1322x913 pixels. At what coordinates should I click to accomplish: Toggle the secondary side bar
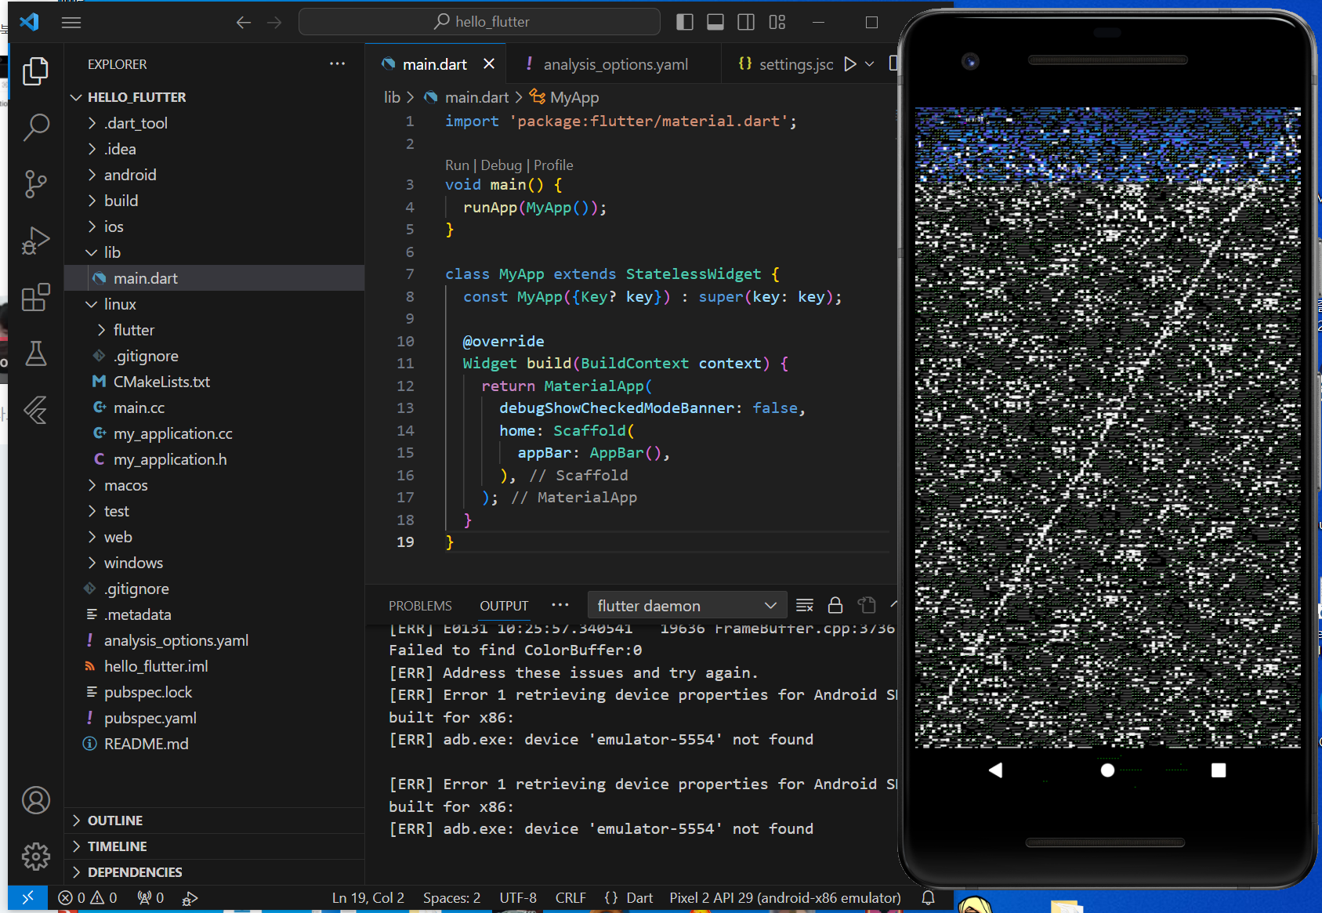point(746,22)
